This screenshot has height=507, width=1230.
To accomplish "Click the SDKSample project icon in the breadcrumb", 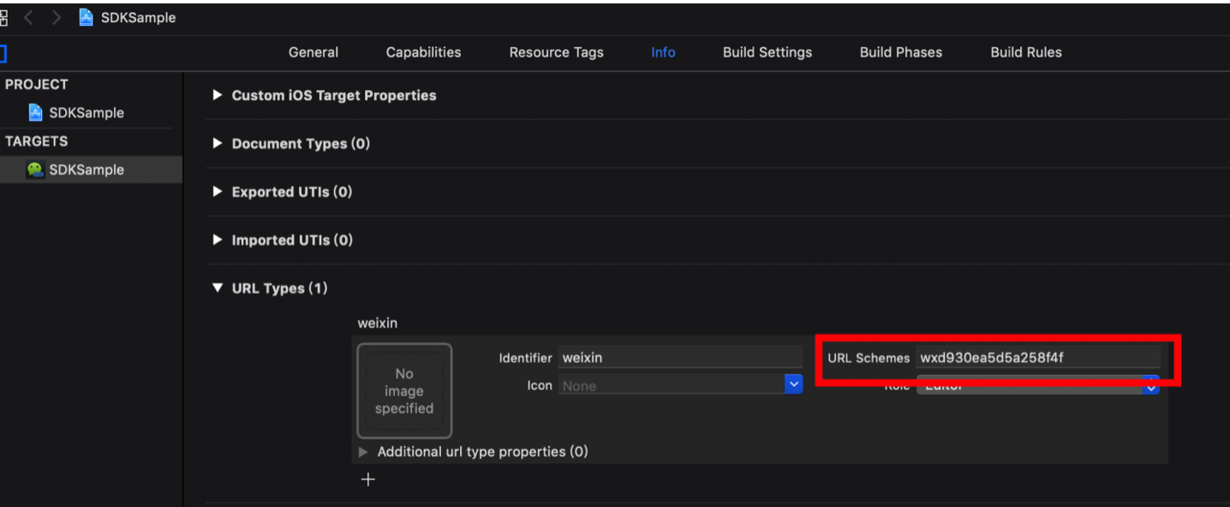I will pos(86,17).
